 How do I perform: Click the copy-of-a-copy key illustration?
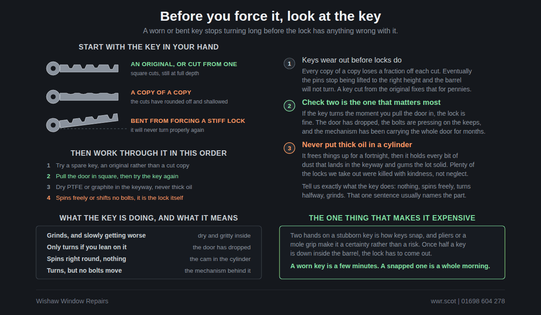(x=83, y=97)
